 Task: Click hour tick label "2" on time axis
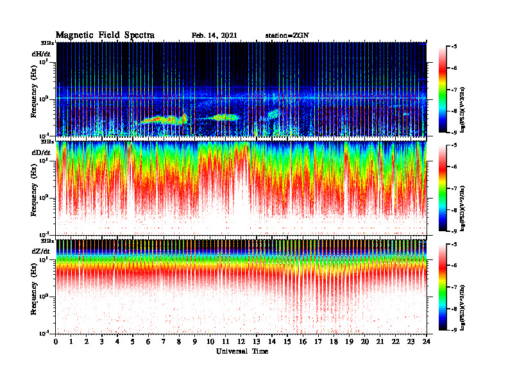coord(87,342)
